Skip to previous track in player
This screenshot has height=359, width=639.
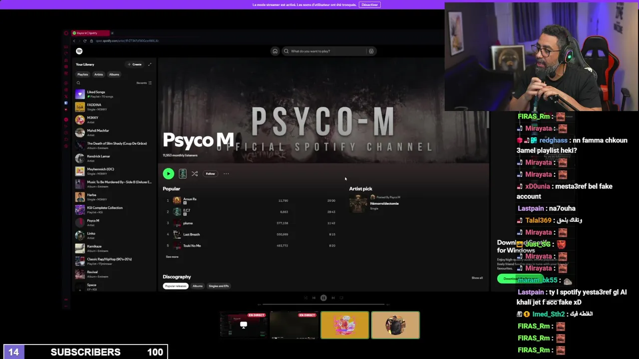click(314, 298)
